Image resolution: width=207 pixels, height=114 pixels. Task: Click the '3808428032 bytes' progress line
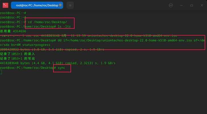(x=52, y=50)
